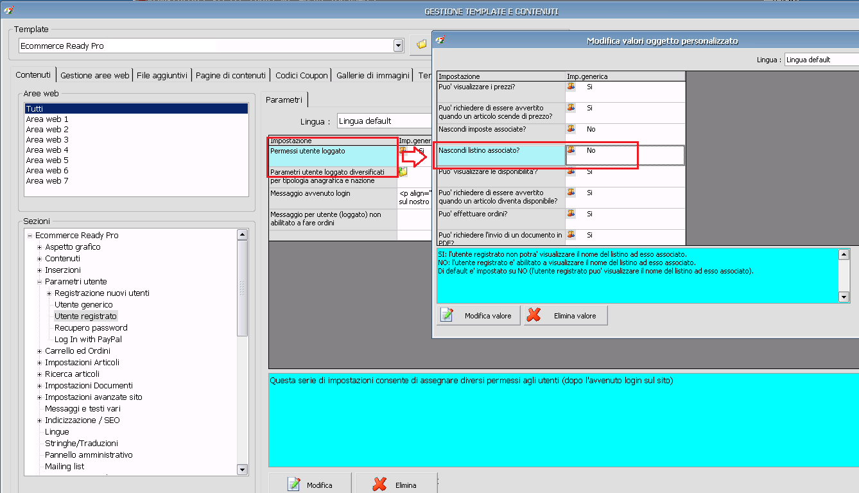This screenshot has height=493, width=859.
Task: Click the app icon in the Modifica valori dialog title bar
Action: pyautogui.click(x=440, y=40)
